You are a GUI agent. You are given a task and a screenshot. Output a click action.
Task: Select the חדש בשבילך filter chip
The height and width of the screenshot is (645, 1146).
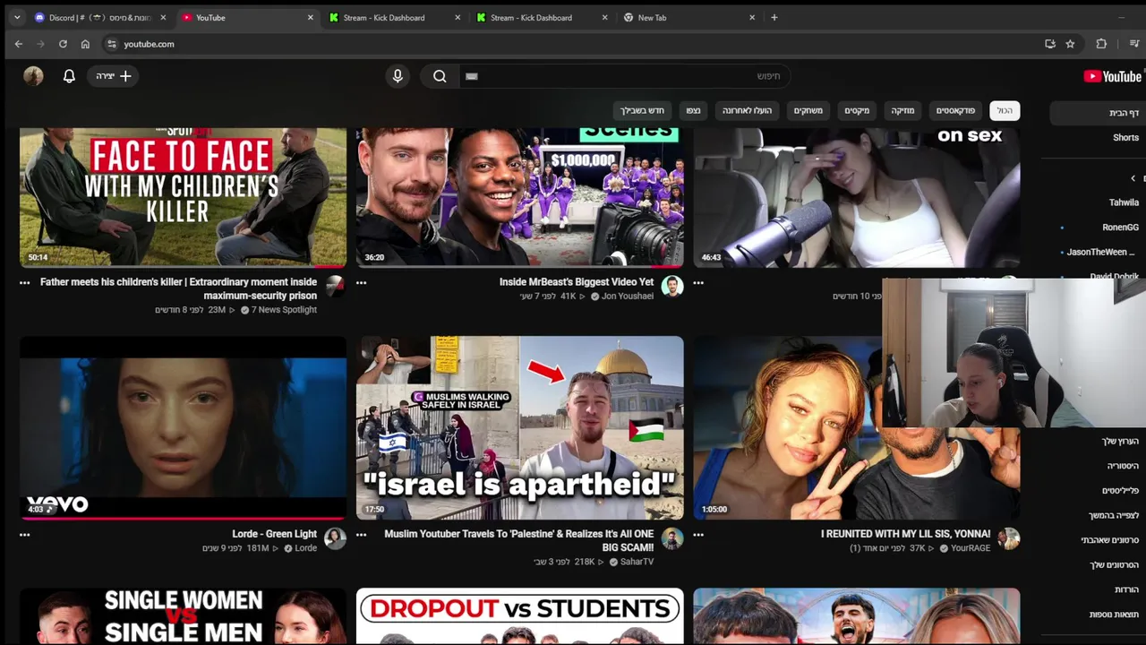(642, 110)
